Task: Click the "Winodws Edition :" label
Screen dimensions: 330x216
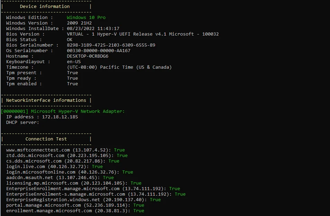Action: click(x=29, y=18)
